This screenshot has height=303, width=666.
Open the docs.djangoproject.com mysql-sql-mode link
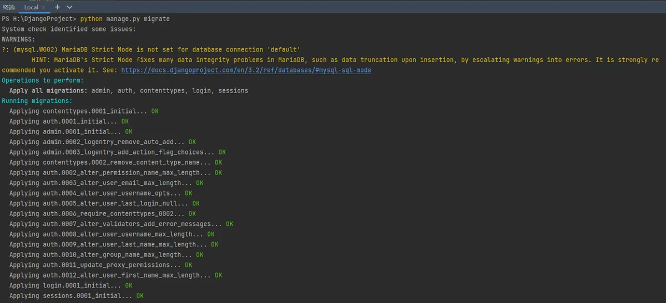point(246,70)
